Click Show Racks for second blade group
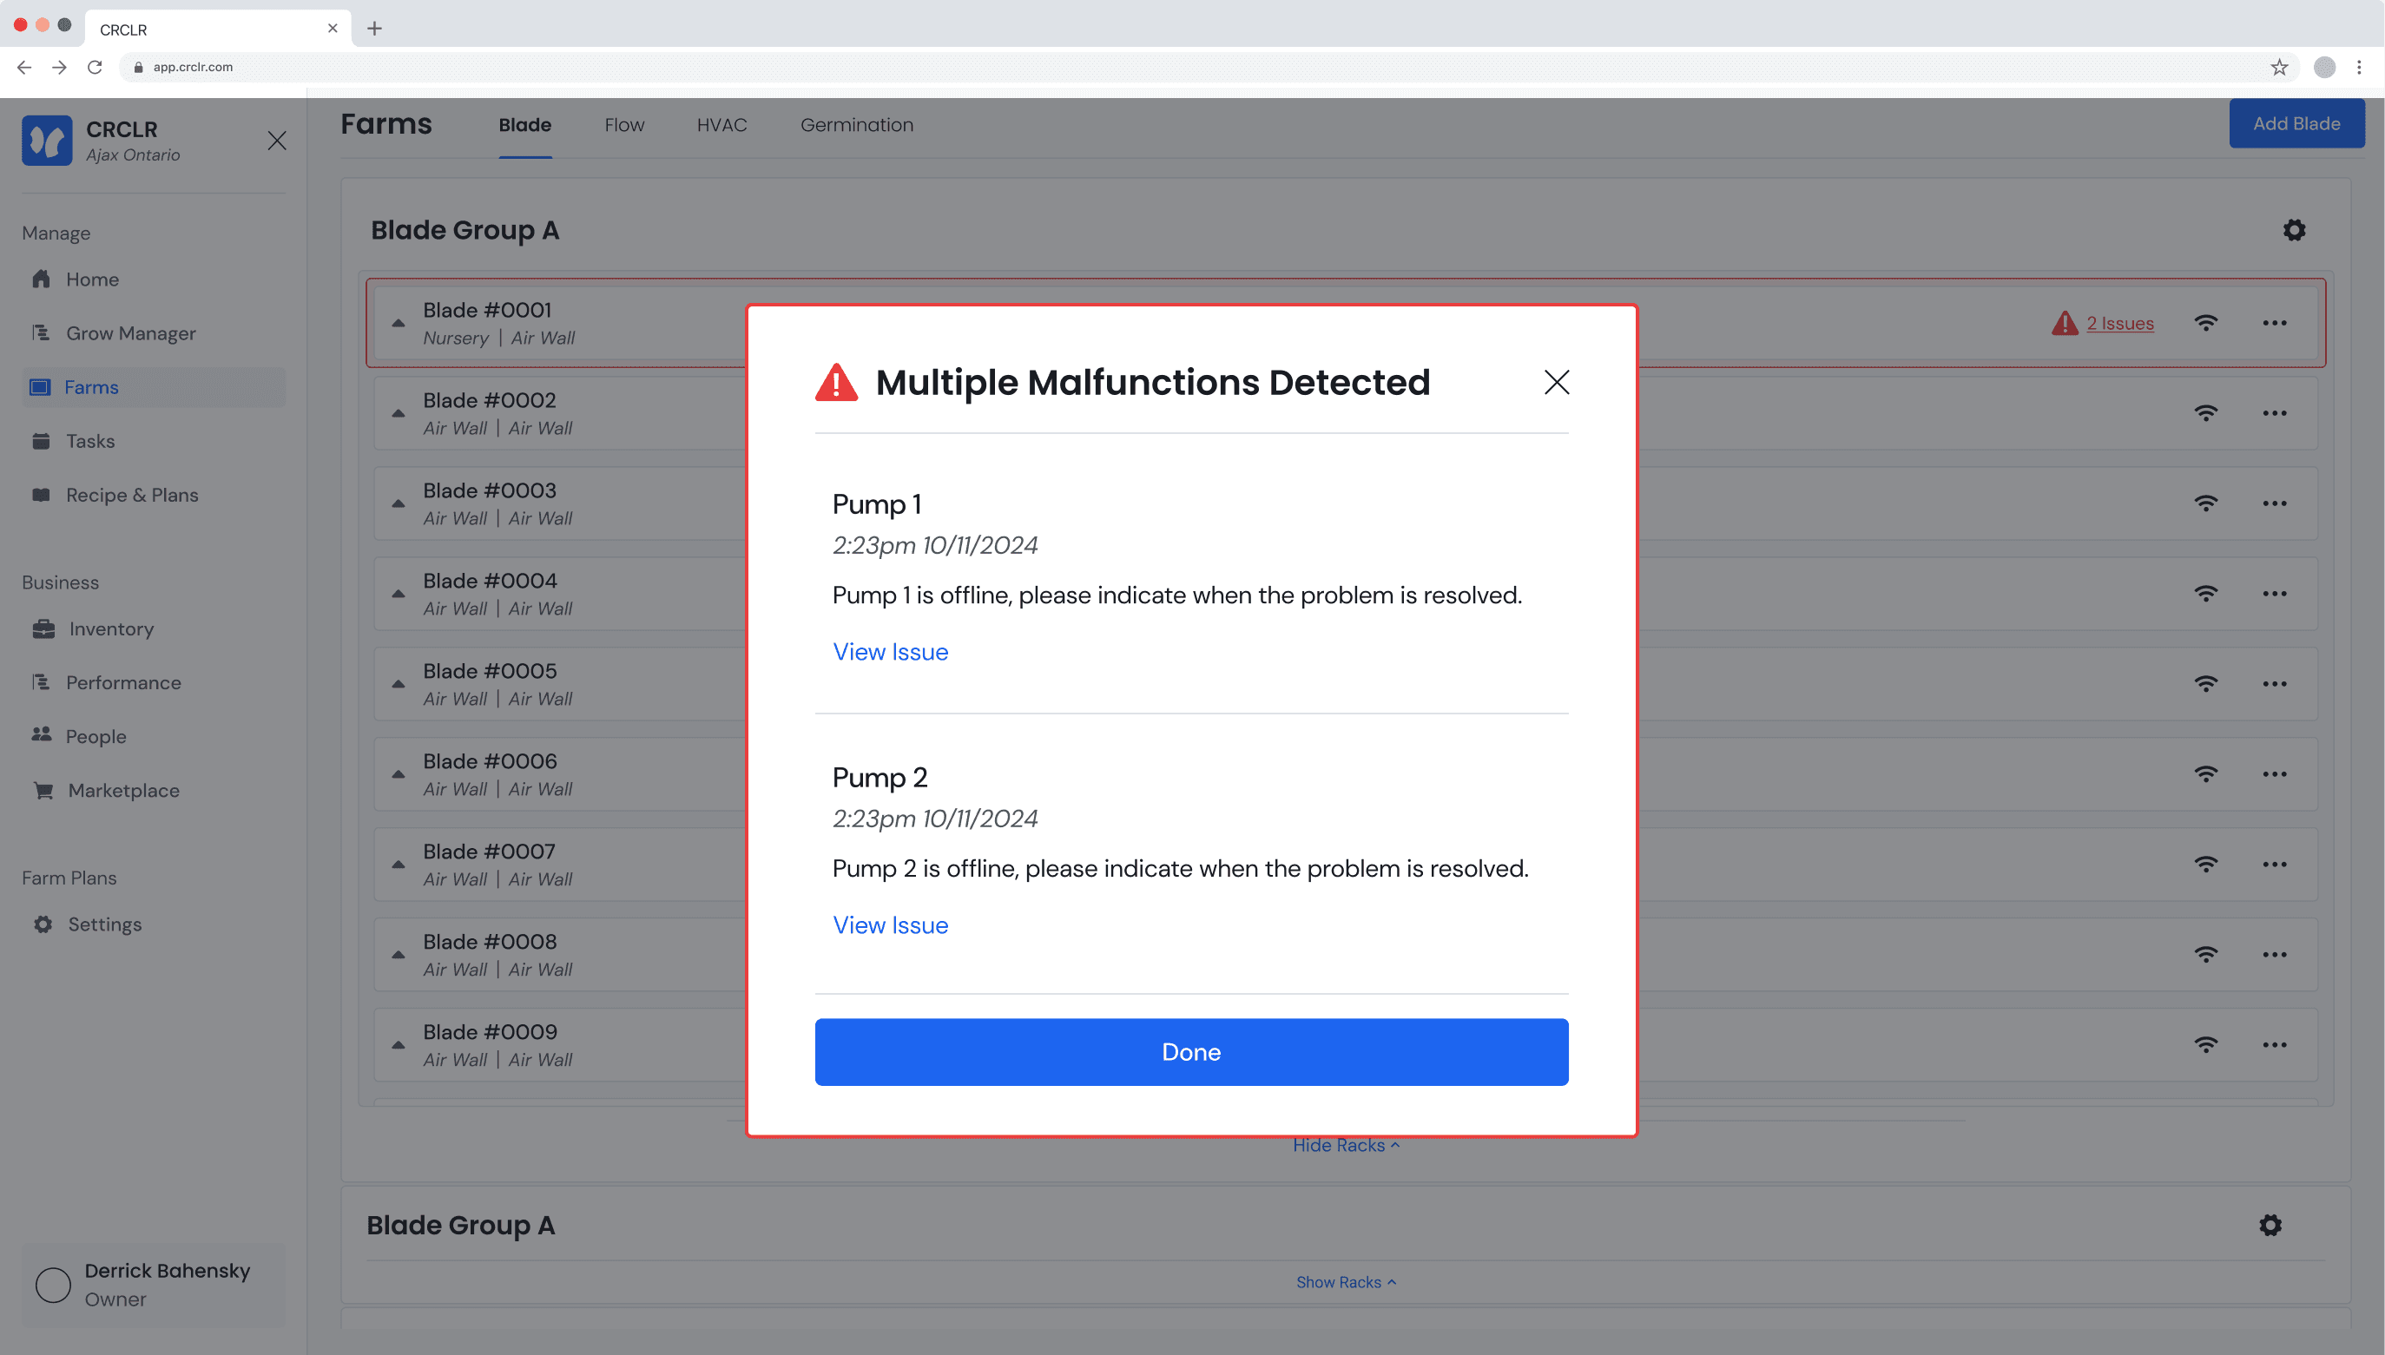2385x1355 pixels. [1345, 1281]
